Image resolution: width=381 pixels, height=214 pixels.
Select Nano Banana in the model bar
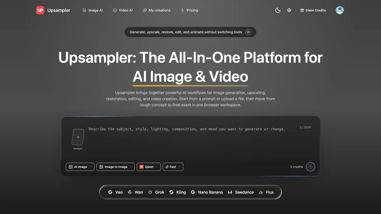pyautogui.click(x=207, y=192)
